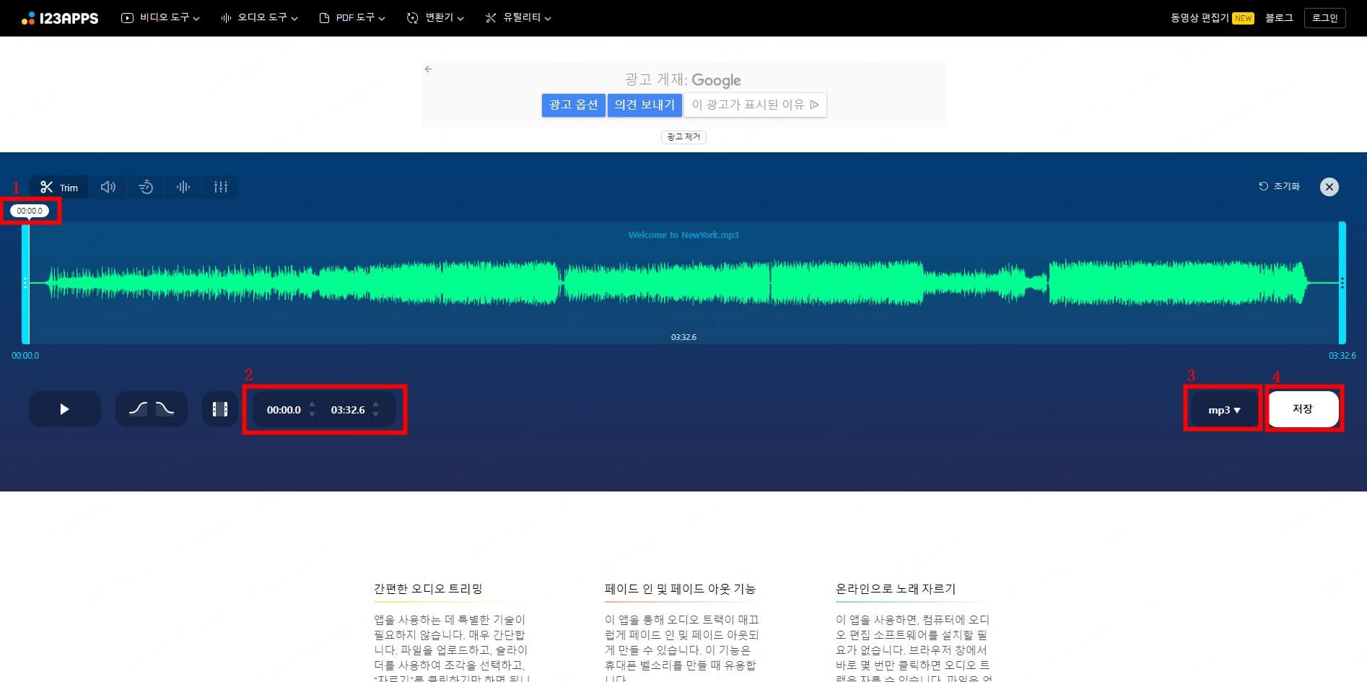Click 페이드 인 및 페이드 아웃 기능 heading

tap(680, 589)
